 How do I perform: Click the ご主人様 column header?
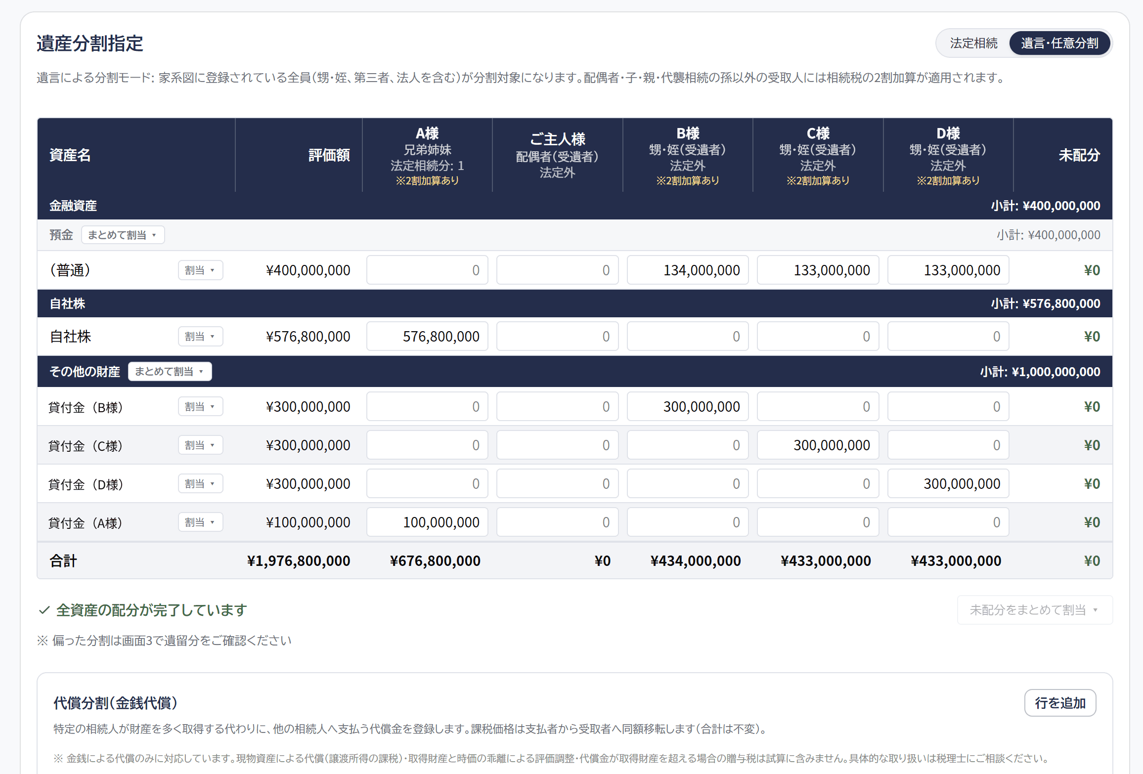(558, 155)
